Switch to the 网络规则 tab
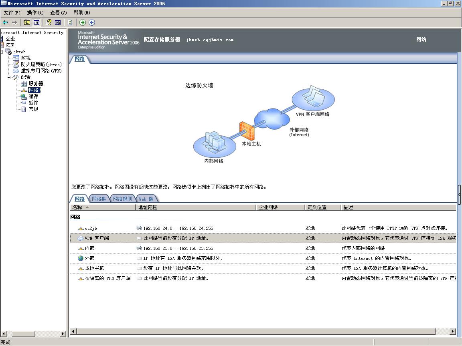Screen dimensions: 462x346 tap(123, 199)
